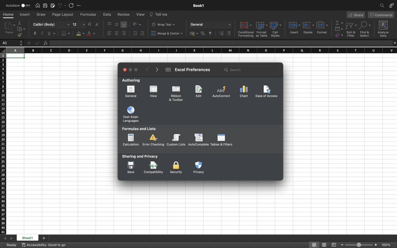Viewport: 397px width, 248px height.
Task: Open East Asian Languages preferences
Action: (131, 114)
